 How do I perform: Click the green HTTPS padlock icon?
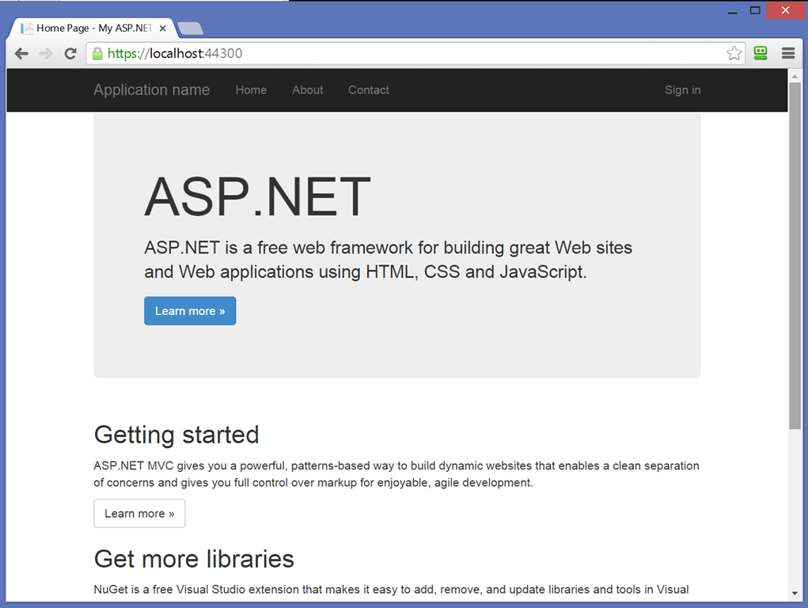pyautogui.click(x=97, y=54)
